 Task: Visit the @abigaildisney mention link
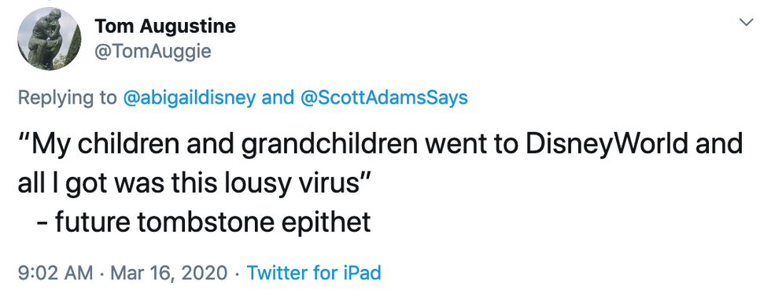(190, 97)
